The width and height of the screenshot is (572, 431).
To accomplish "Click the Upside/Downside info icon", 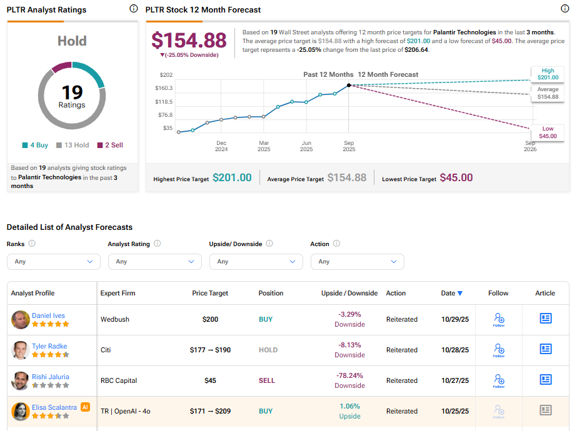I will click(269, 244).
